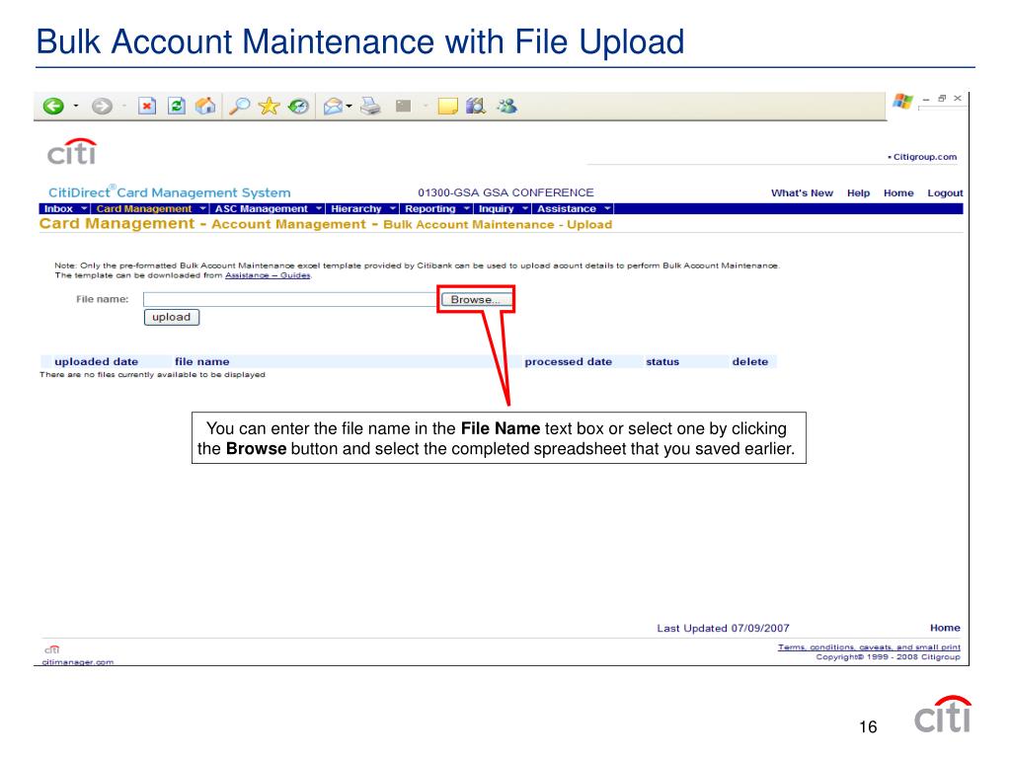Click the '01300-GSA GSA CONFERENCE' text
The width and height of the screenshot is (1011, 758).
point(505,192)
